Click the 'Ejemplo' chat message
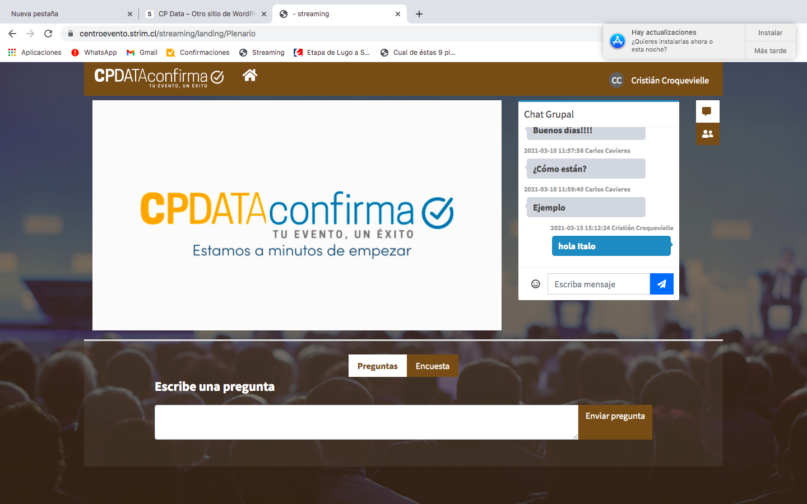 point(586,207)
